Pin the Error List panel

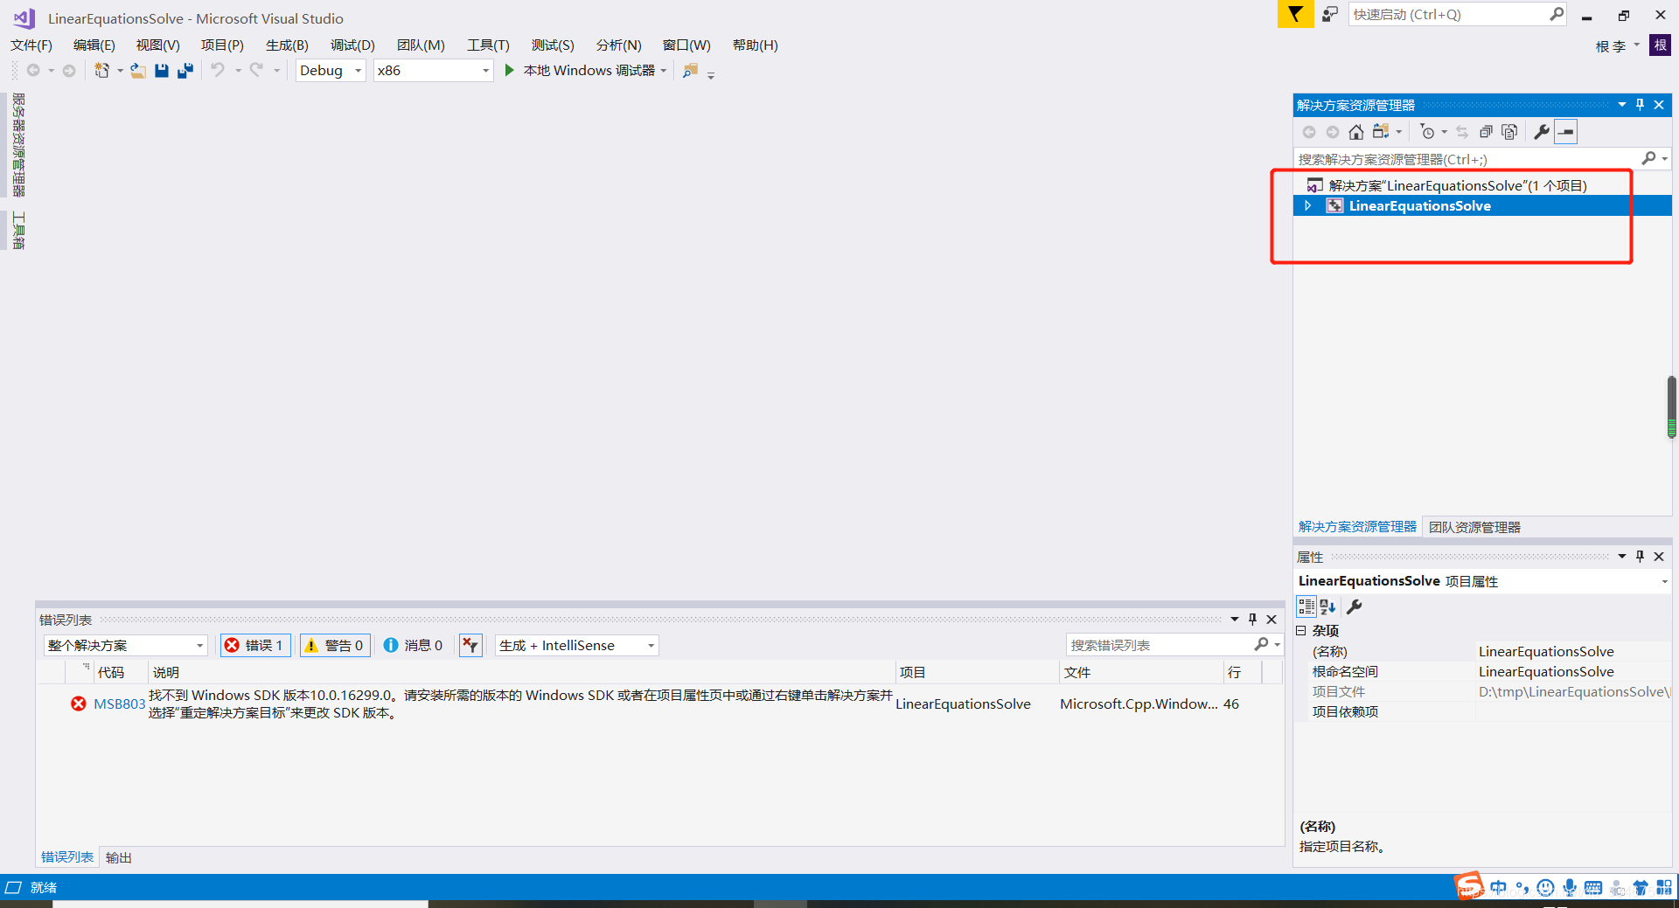1252,620
